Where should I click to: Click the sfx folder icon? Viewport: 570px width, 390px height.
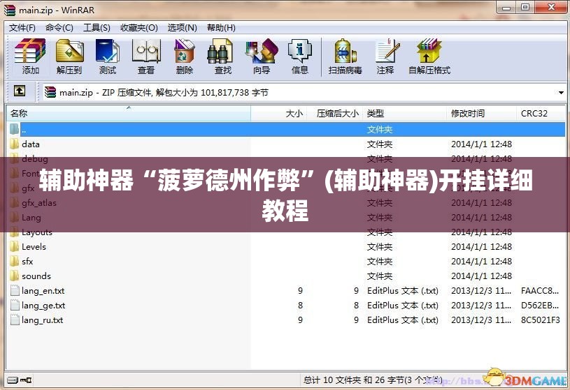coord(14,261)
